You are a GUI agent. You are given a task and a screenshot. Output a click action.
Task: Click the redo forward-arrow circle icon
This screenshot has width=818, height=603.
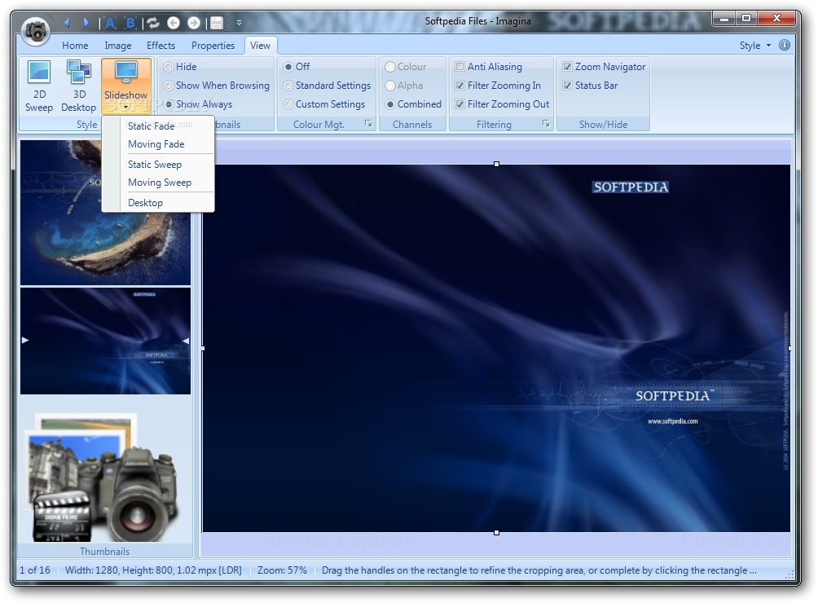tap(194, 23)
